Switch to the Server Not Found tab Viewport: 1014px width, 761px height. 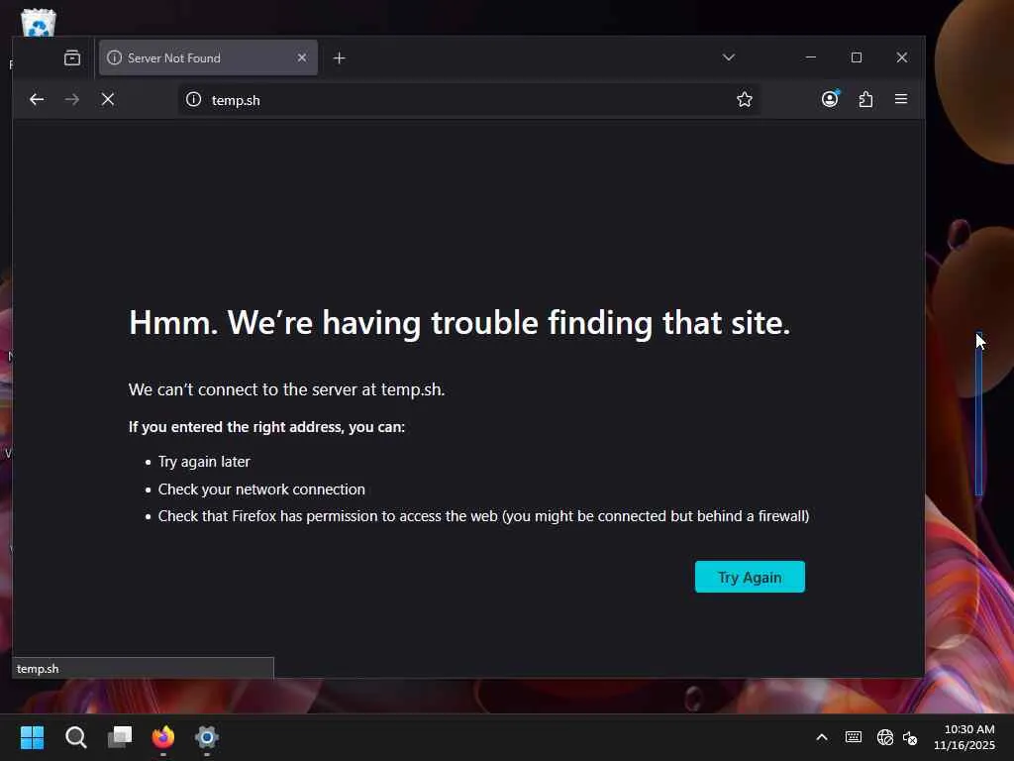tap(208, 58)
